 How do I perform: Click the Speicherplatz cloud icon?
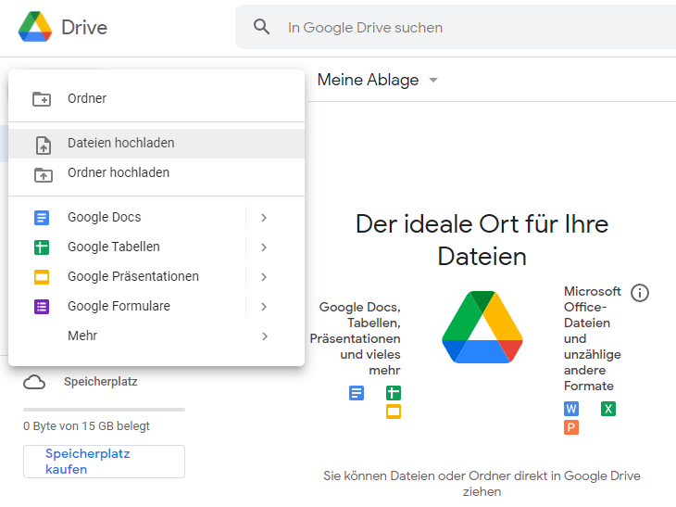[34, 382]
